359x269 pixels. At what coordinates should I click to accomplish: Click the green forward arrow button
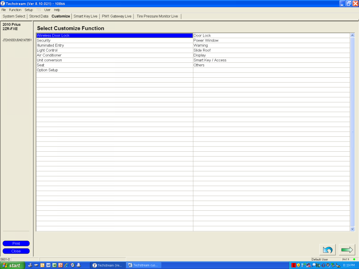point(347,250)
